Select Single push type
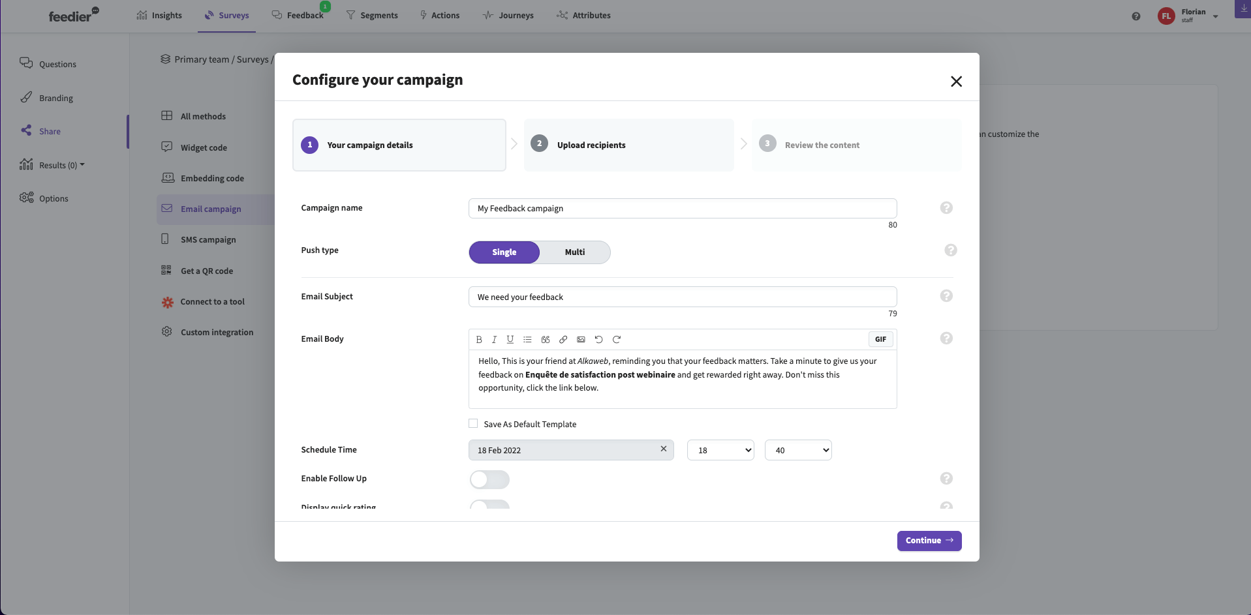The width and height of the screenshot is (1251, 615). [x=504, y=252]
